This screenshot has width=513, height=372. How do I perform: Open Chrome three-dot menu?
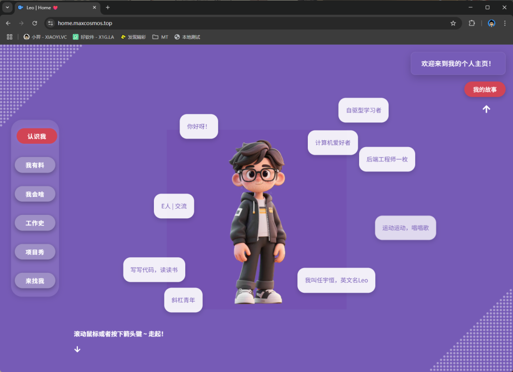coord(504,23)
